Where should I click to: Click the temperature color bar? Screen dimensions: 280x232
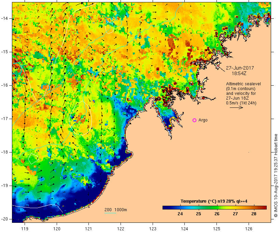(214, 207)
